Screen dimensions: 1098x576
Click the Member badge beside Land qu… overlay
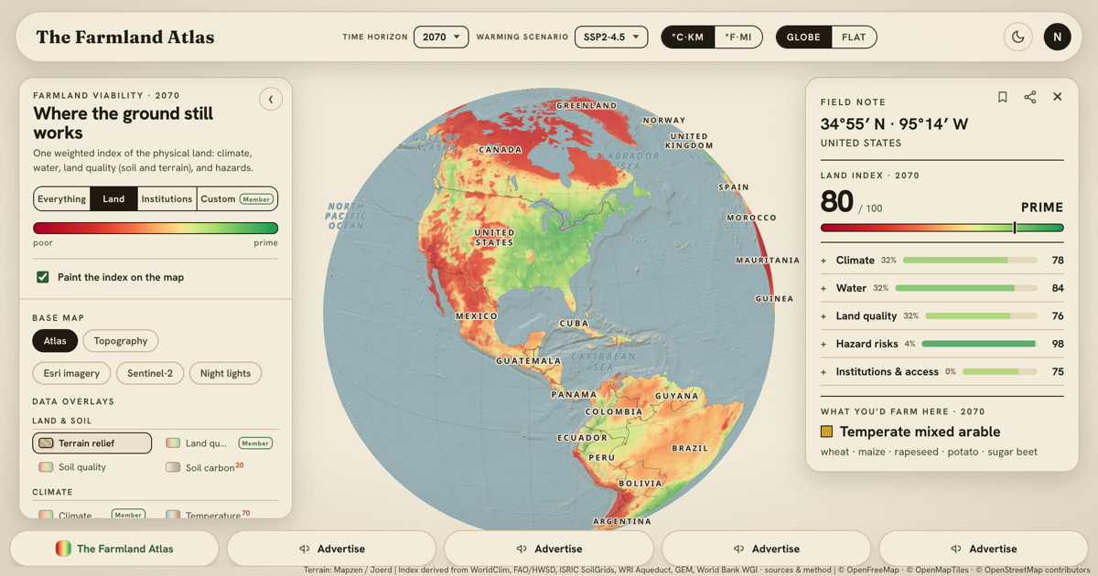pyautogui.click(x=255, y=443)
